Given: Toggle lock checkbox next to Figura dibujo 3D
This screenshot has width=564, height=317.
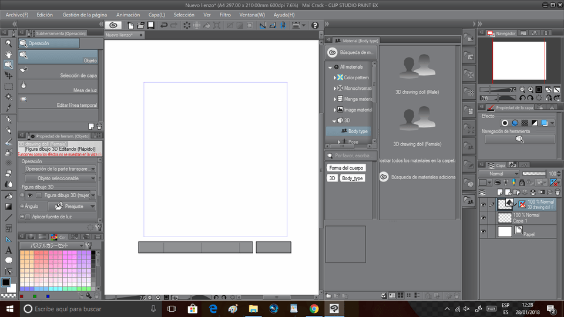Looking at the screenshot, I should point(39,195).
